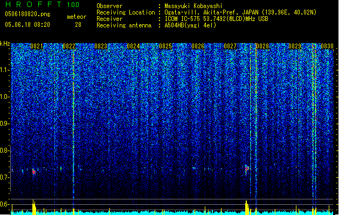Click the Receiving Location value text

[240, 12]
